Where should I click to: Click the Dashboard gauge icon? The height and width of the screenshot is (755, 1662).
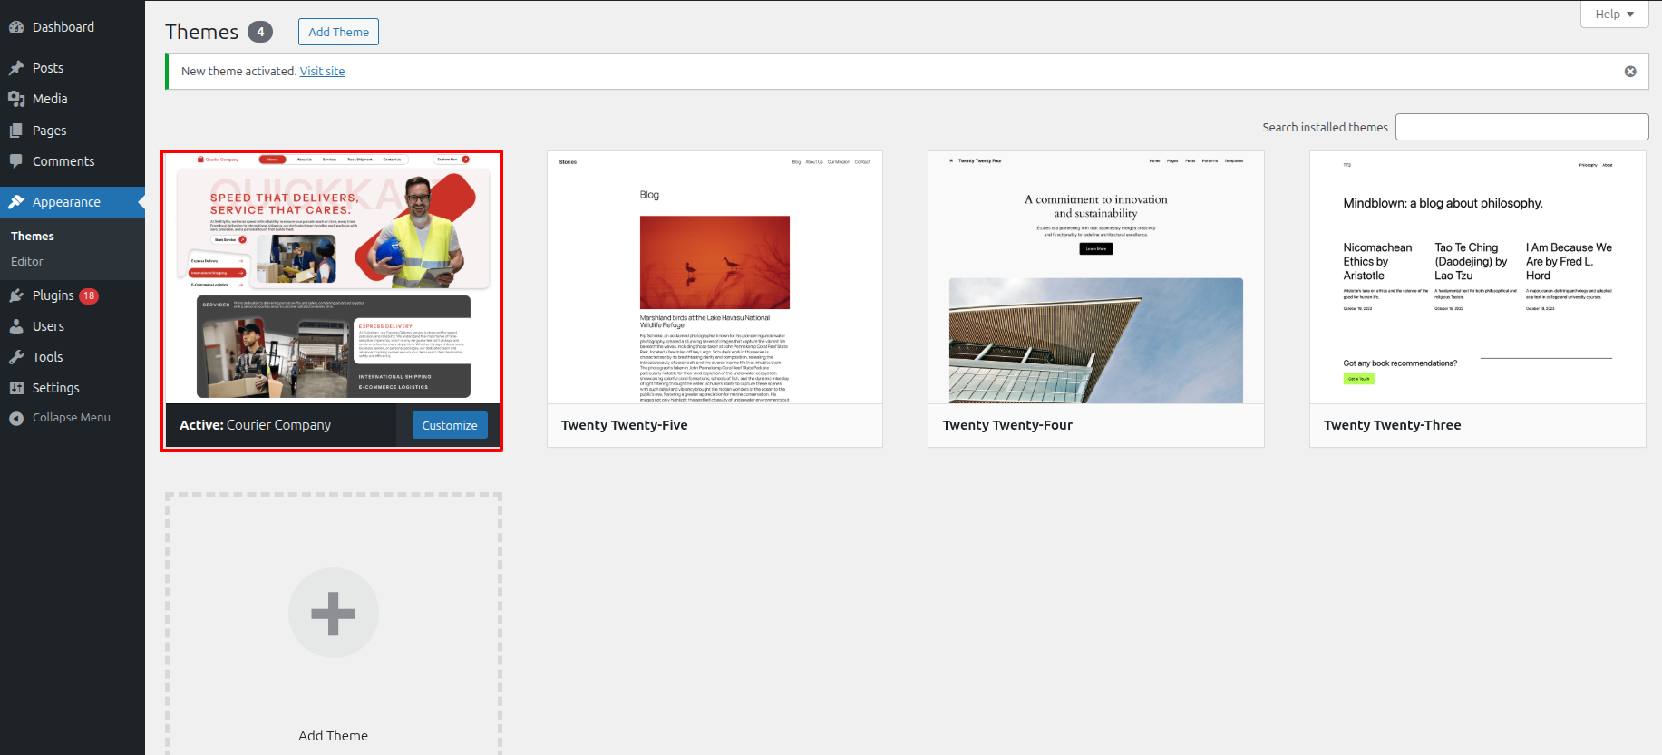(16, 27)
